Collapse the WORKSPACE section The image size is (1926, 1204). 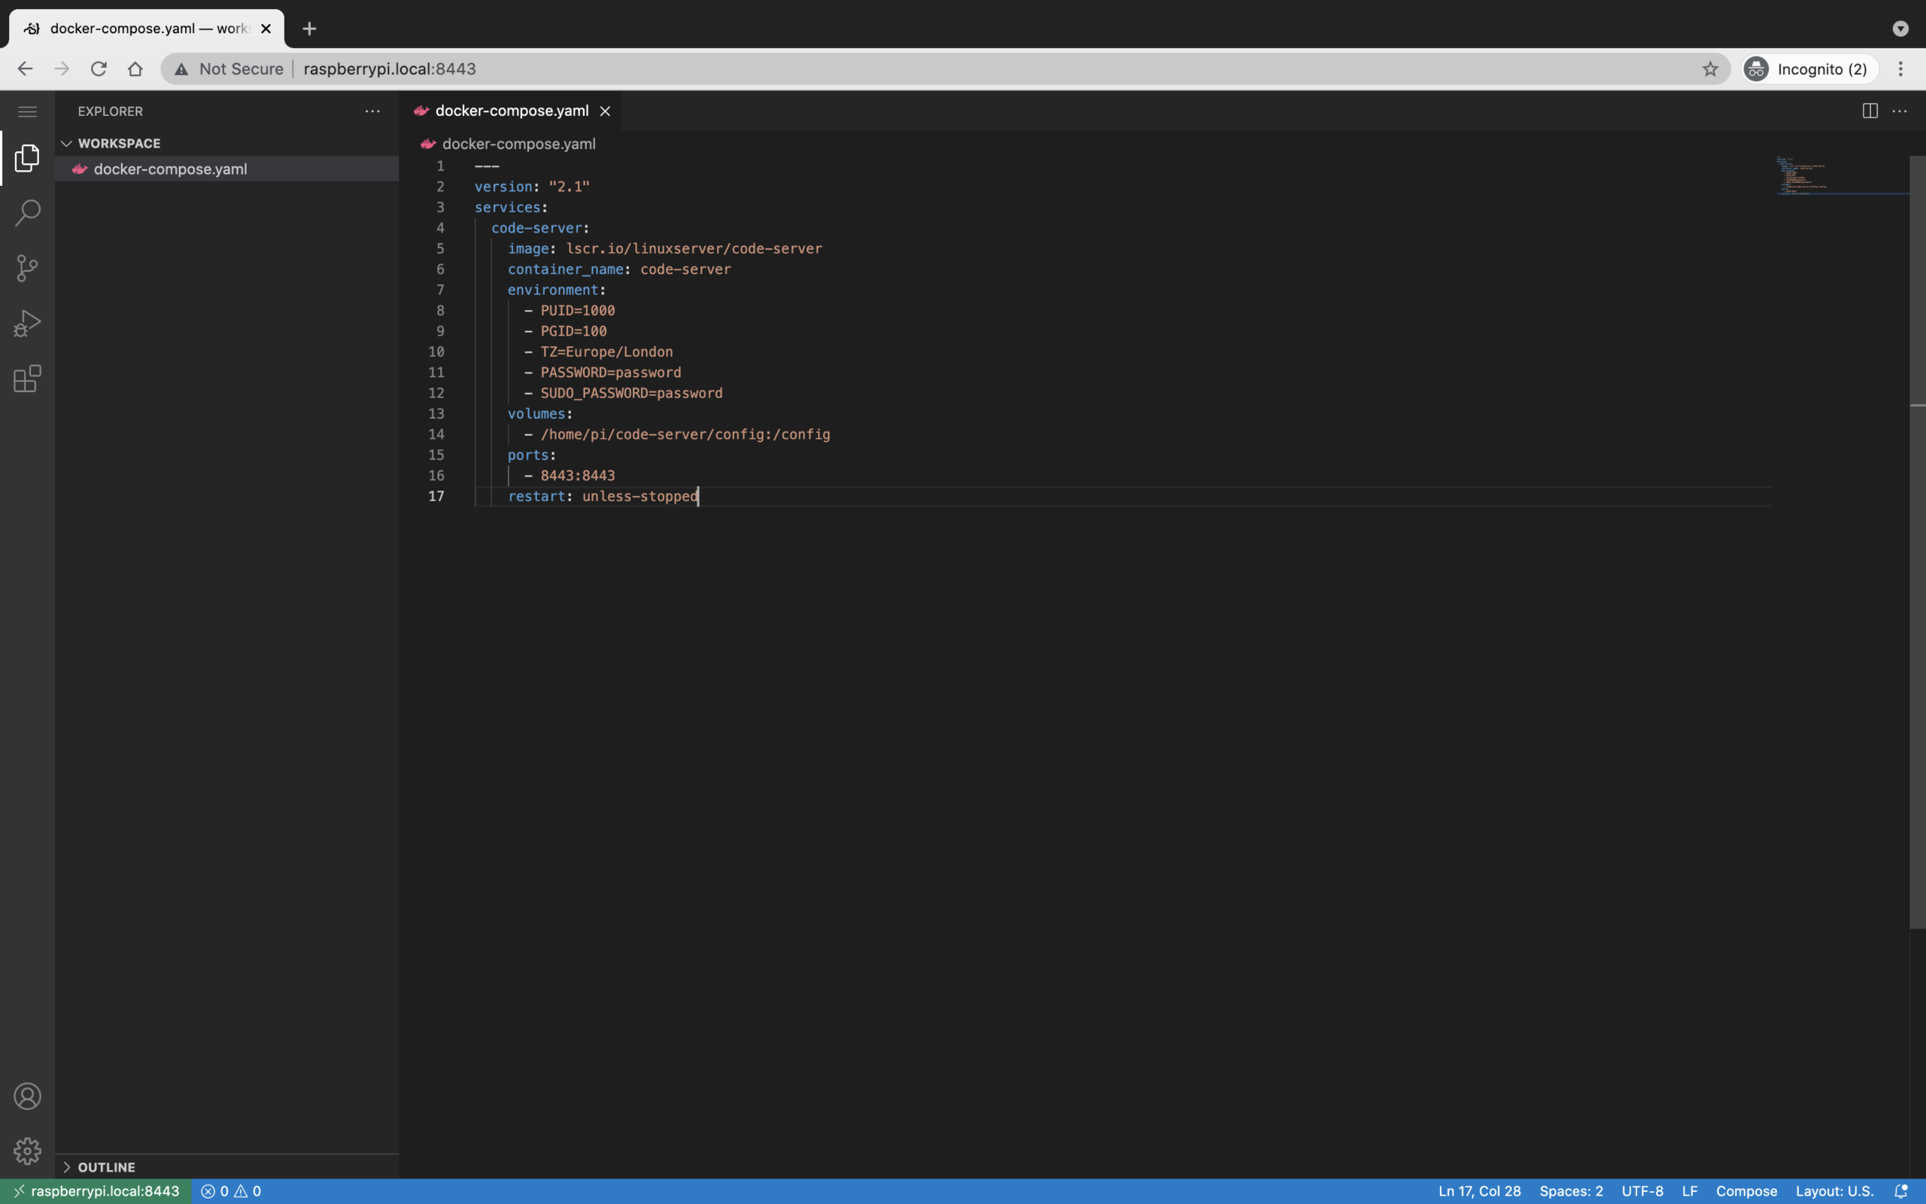coord(65,142)
